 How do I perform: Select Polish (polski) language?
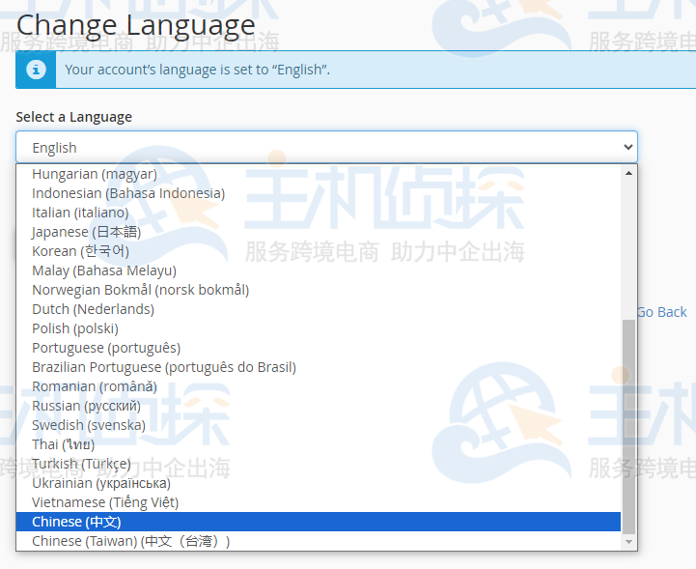(319, 328)
